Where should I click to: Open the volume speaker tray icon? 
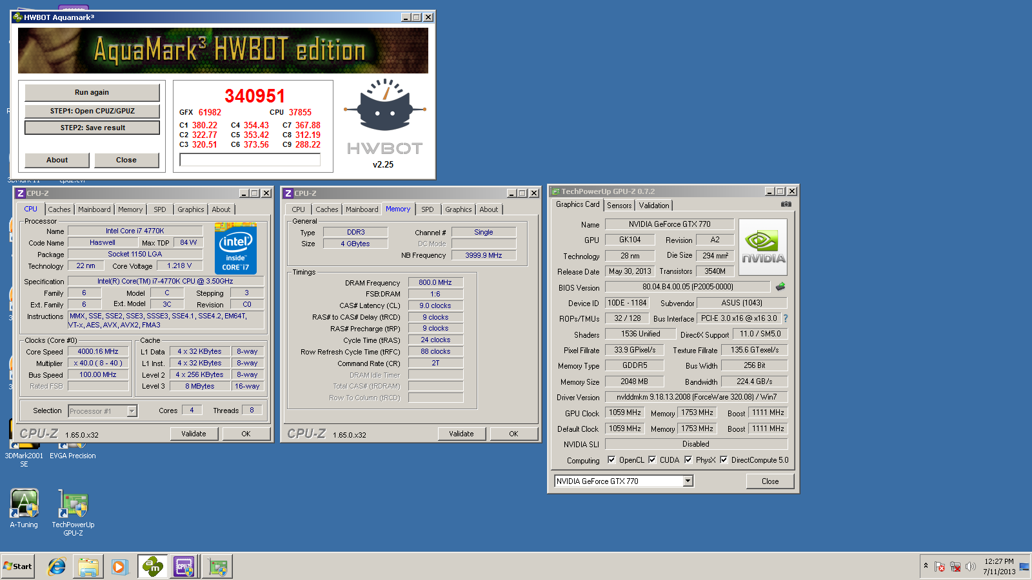[x=971, y=566]
